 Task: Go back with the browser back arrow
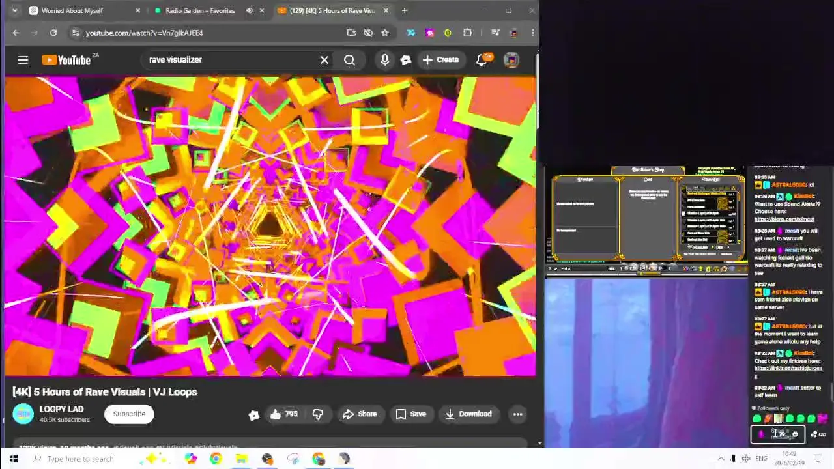(x=16, y=33)
